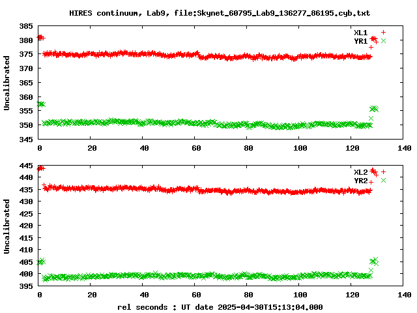This screenshot has height=313, width=417.
Task: Click the 360 y-axis tick label
Action: tap(26, 97)
